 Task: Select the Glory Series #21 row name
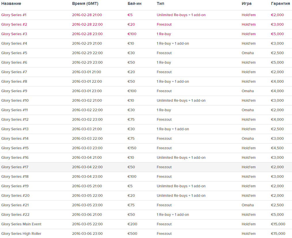(x=15, y=205)
